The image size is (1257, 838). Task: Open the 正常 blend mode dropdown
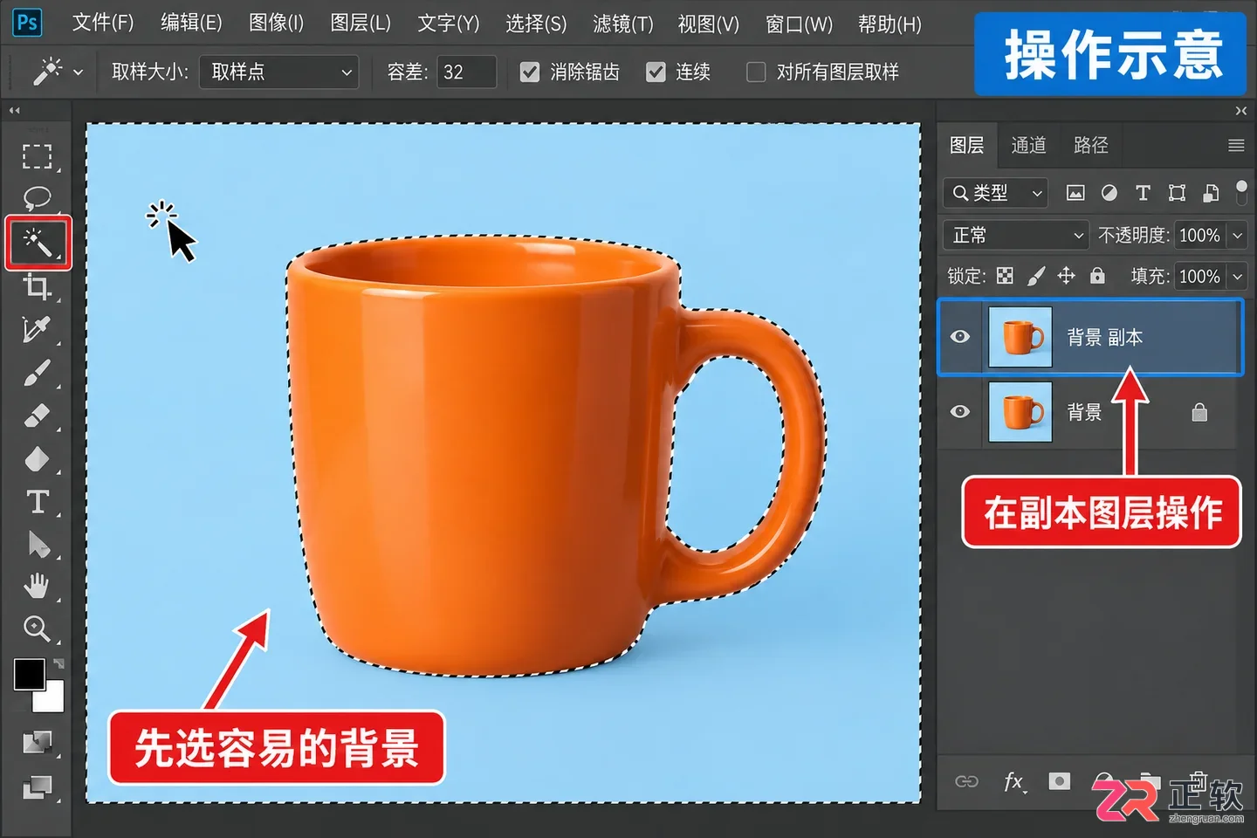click(1016, 235)
